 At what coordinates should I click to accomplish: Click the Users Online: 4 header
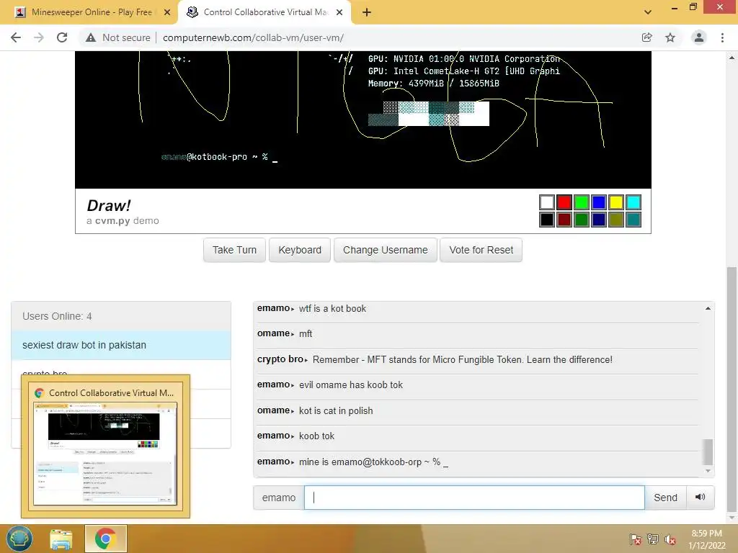[121, 316]
